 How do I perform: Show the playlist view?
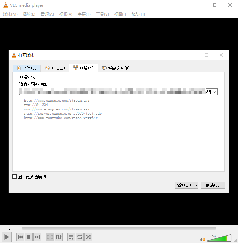(x=71, y=237)
